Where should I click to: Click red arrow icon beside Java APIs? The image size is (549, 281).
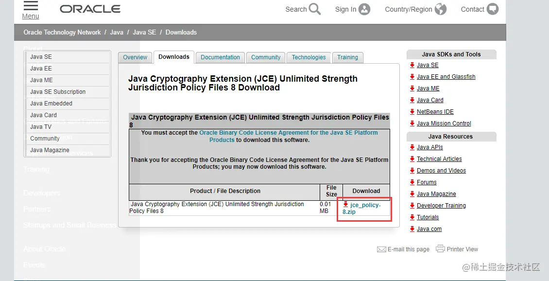412,147
